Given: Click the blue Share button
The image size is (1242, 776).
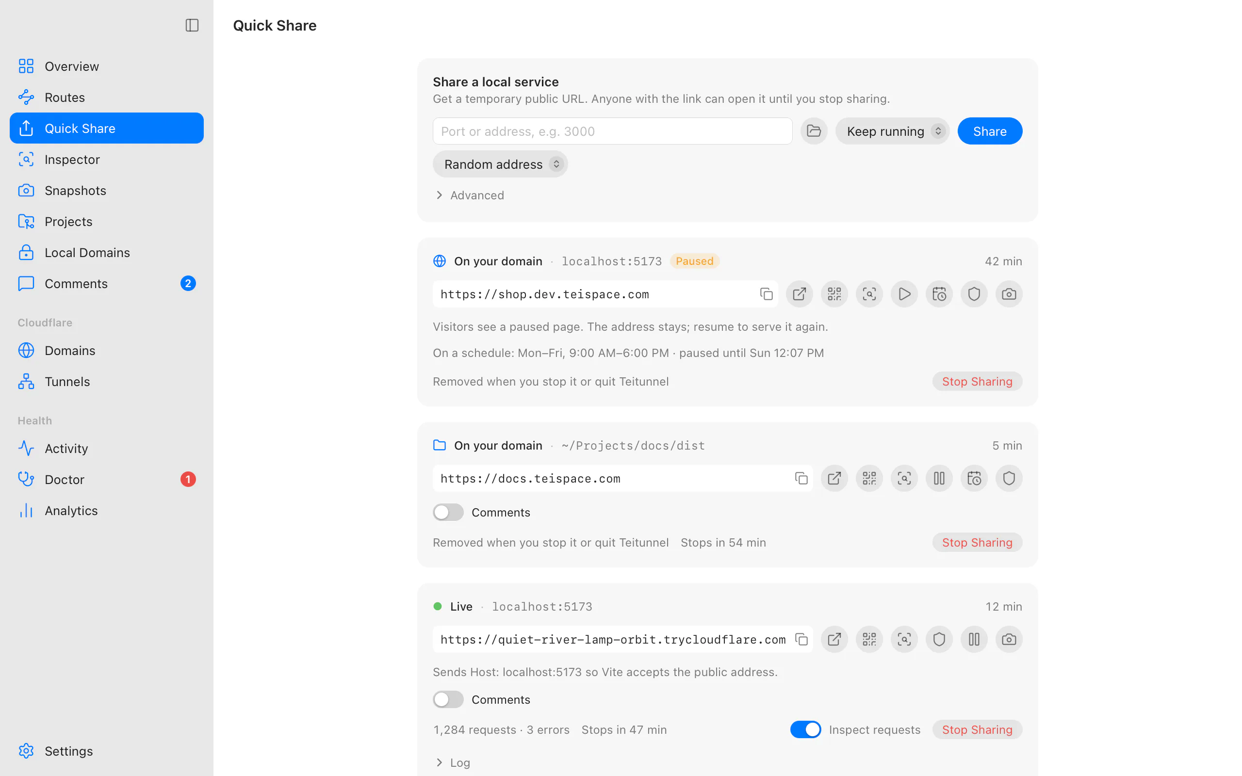Looking at the screenshot, I should coord(990,131).
